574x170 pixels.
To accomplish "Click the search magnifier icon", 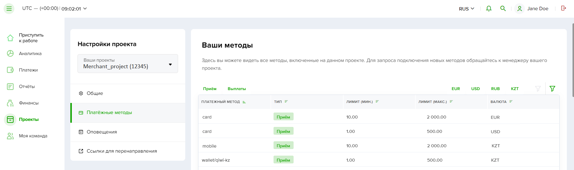I will point(503,8).
